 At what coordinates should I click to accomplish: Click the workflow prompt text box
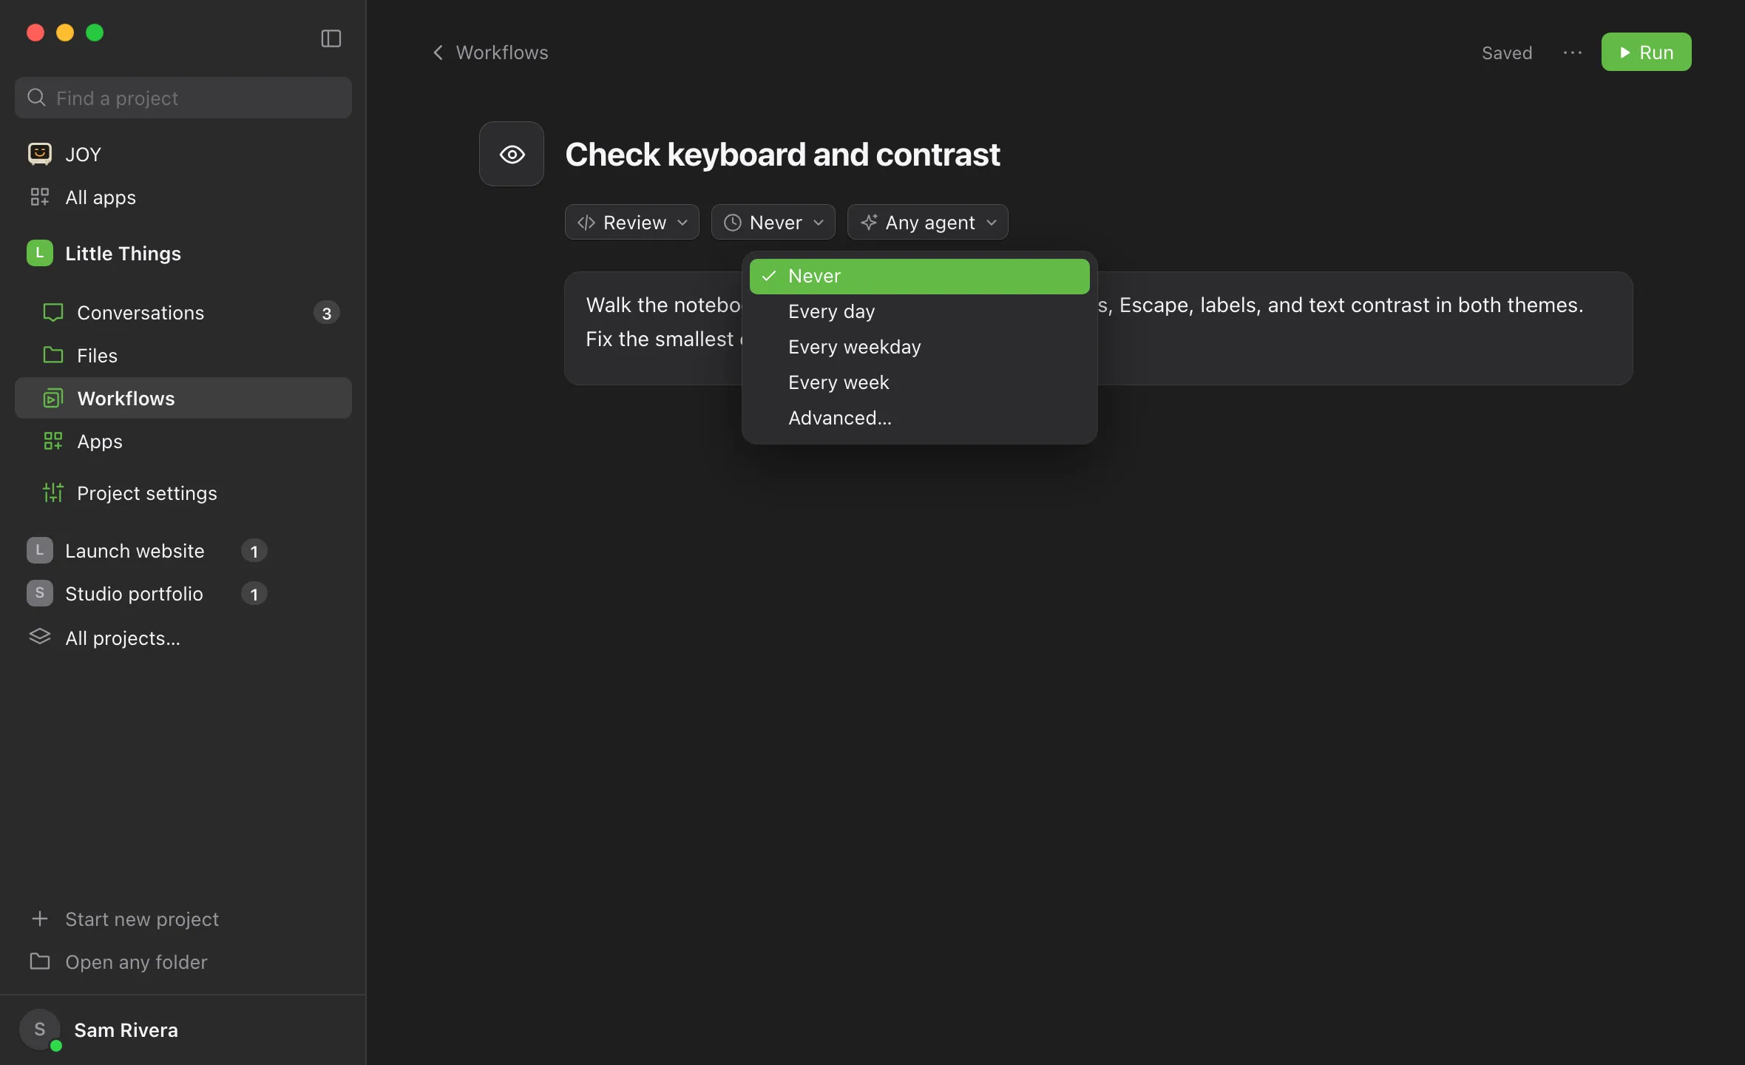[1098, 328]
